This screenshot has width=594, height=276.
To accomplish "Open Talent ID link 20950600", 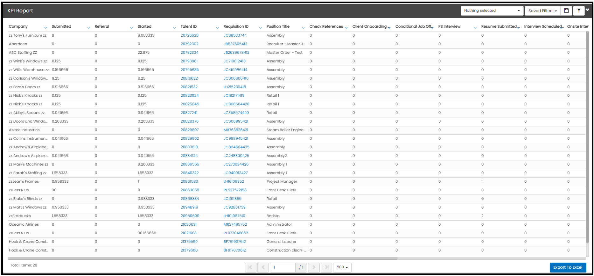I will (x=190, y=216).
